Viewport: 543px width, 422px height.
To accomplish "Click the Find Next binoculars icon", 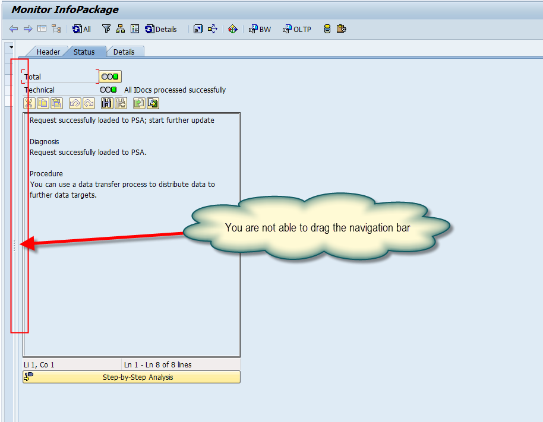I will tap(121, 103).
